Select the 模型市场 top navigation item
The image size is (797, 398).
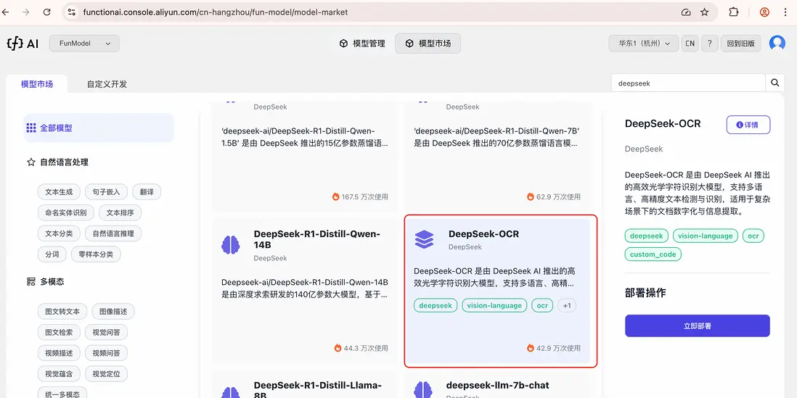point(428,43)
